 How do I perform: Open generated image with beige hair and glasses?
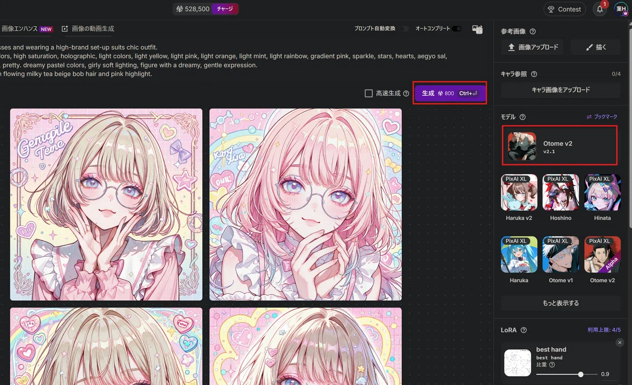tap(106, 204)
